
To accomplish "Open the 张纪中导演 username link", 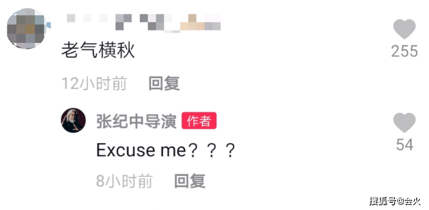I will coord(136,121).
